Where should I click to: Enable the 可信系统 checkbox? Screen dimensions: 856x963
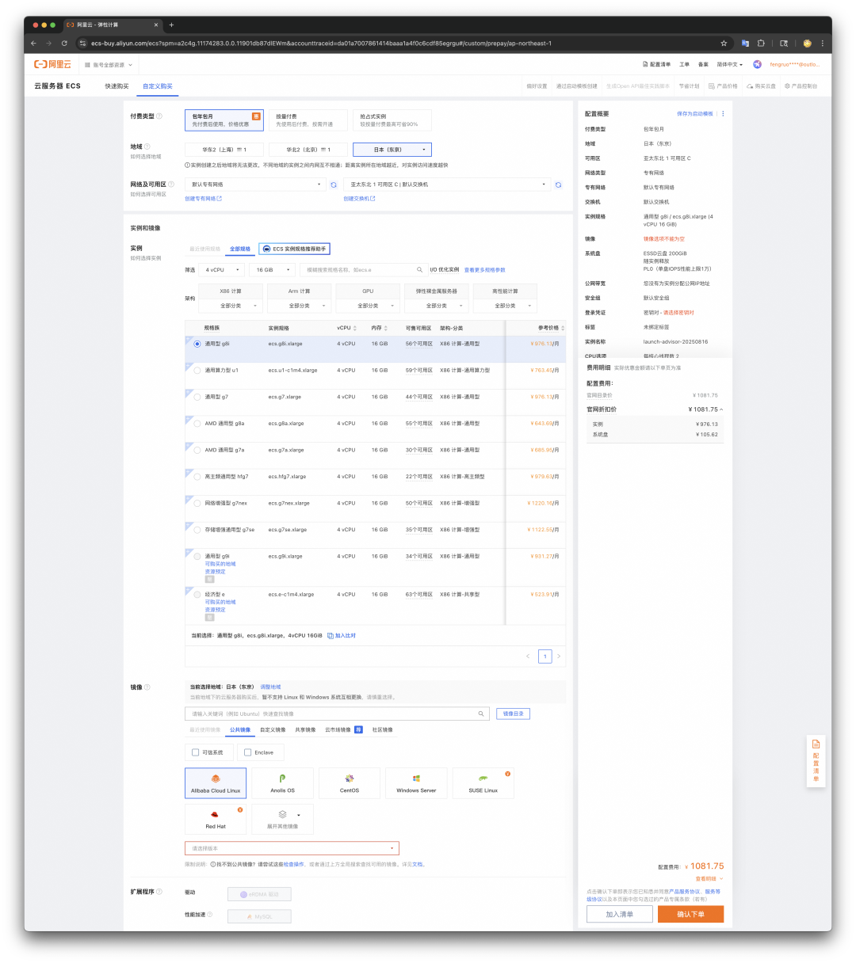point(196,752)
